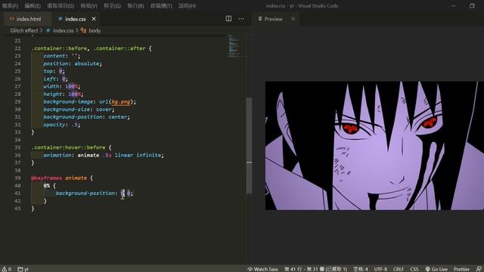
Task: Click the yt folder status item
Action: click(23, 269)
